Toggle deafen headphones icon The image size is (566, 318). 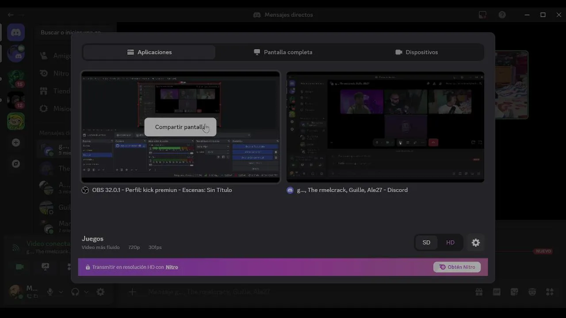point(75,292)
